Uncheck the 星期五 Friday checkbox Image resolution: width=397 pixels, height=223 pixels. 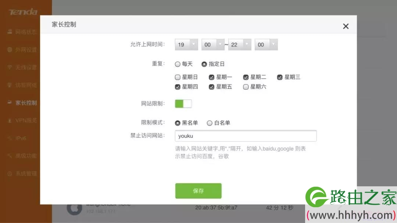click(212, 87)
